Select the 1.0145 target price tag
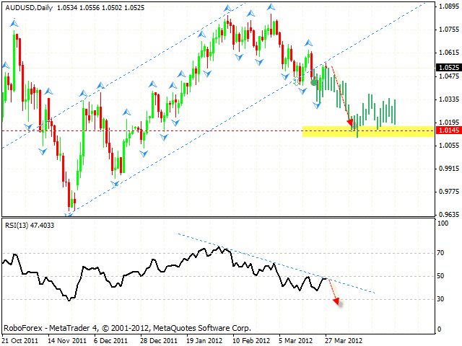This screenshot has width=462, height=346. click(445, 130)
